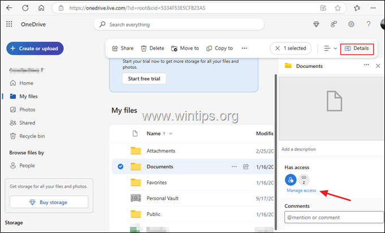Image resolution: width=385 pixels, height=233 pixels.
Task: Go back with the browser back arrow
Action: pos(10,8)
